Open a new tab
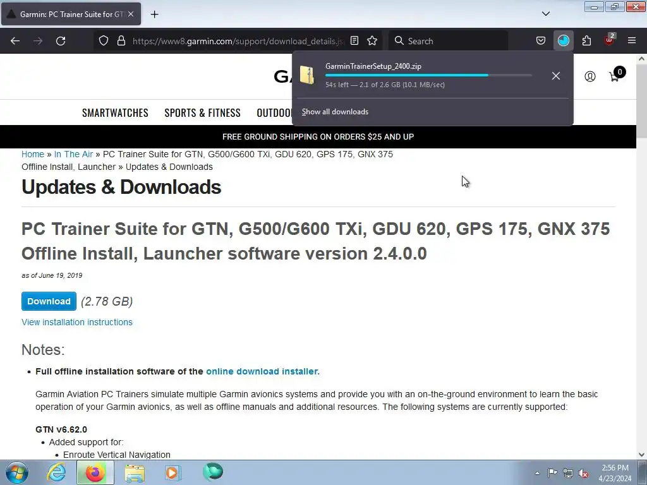647x485 pixels. point(154,15)
